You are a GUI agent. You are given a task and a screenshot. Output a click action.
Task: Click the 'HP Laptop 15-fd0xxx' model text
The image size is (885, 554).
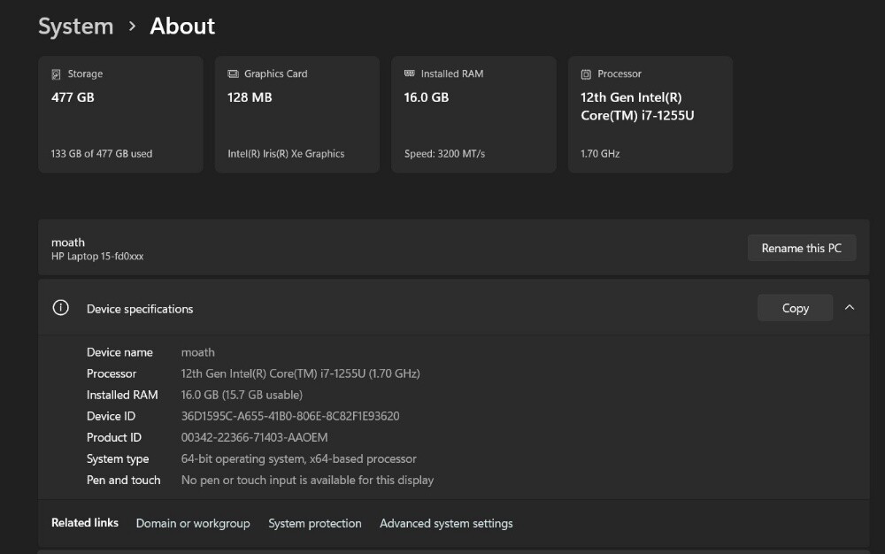click(97, 256)
